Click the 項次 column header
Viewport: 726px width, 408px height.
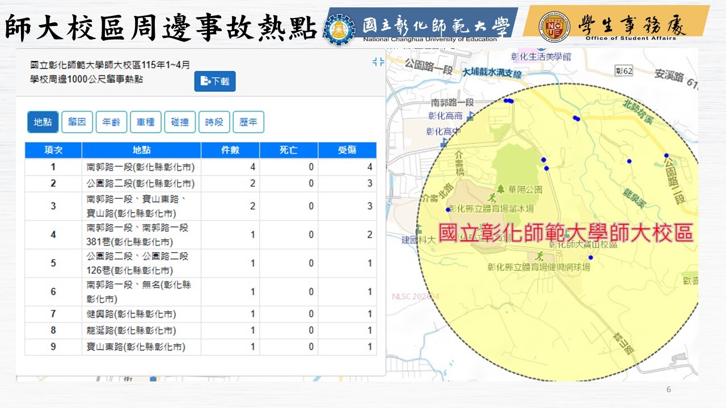point(53,150)
